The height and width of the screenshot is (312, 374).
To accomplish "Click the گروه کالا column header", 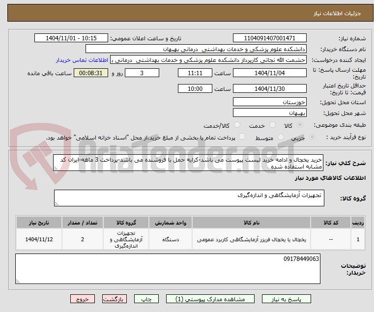I will [126, 223].
